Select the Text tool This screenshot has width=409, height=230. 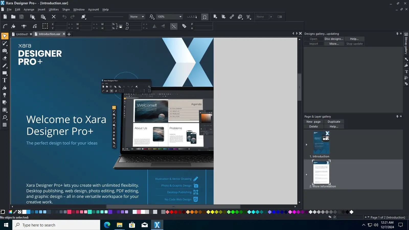[x=5, y=80]
